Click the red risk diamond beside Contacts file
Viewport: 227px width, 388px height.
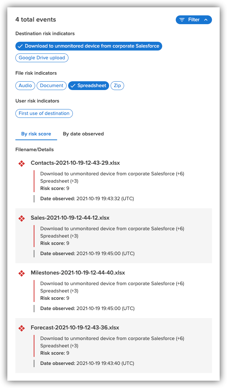point(21,163)
